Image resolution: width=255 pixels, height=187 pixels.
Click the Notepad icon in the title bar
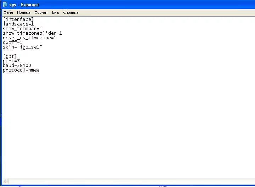(x=5, y=4)
